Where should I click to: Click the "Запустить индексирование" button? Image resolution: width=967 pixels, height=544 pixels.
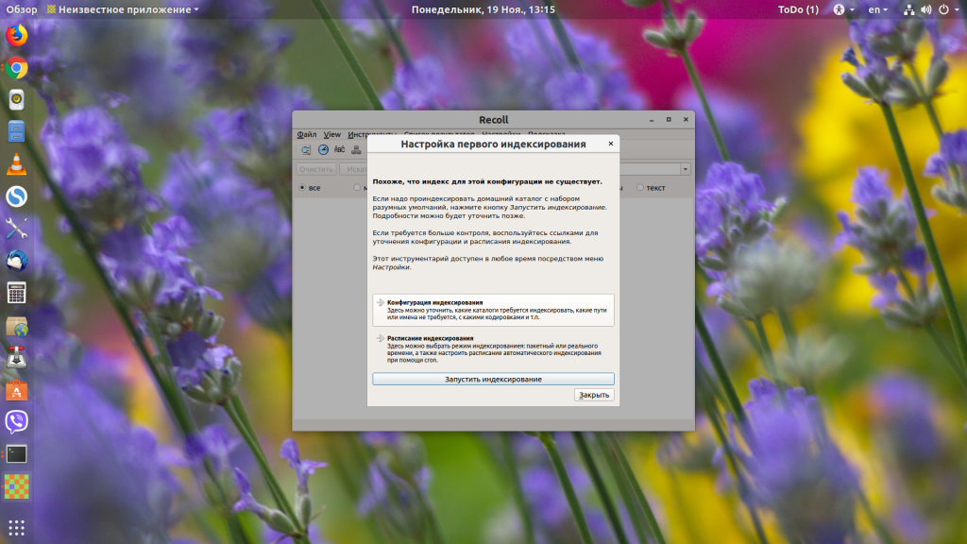(x=493, y=379)
